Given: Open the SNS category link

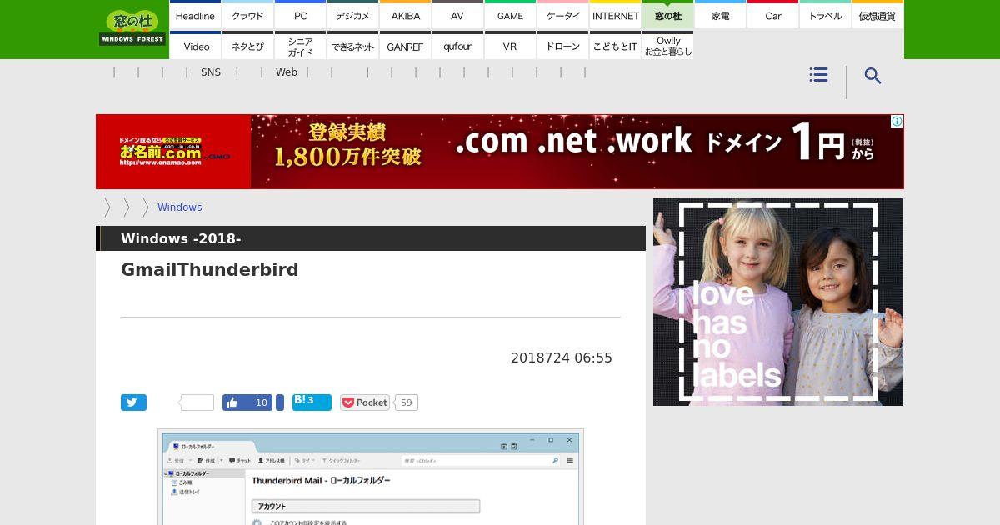Looking at the screenshot, I should [211, 72].
